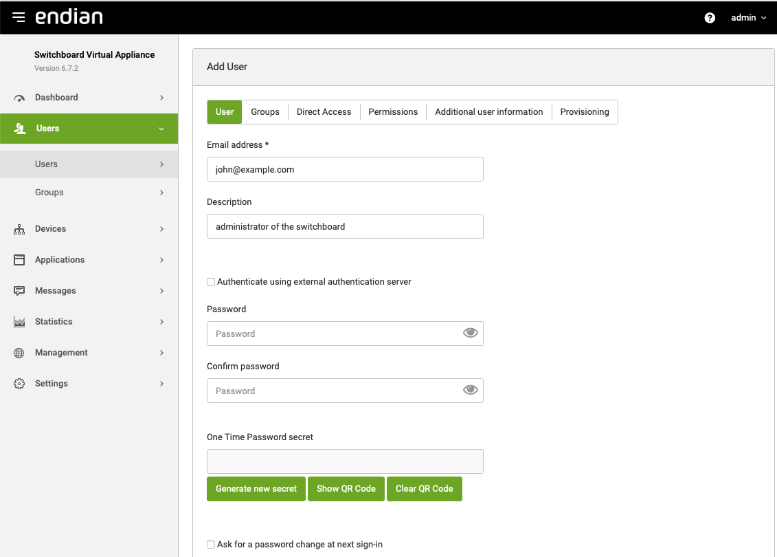Open the admin user dropdown
Screen dimensions: 777x557
(748, 18)
